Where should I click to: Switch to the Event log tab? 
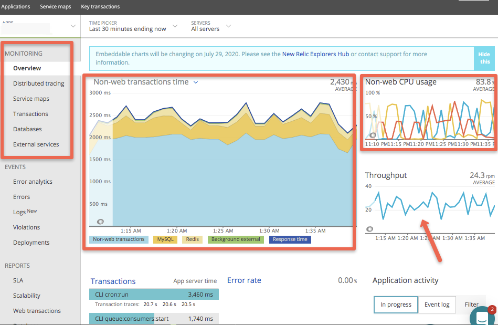tap(437, 305)
